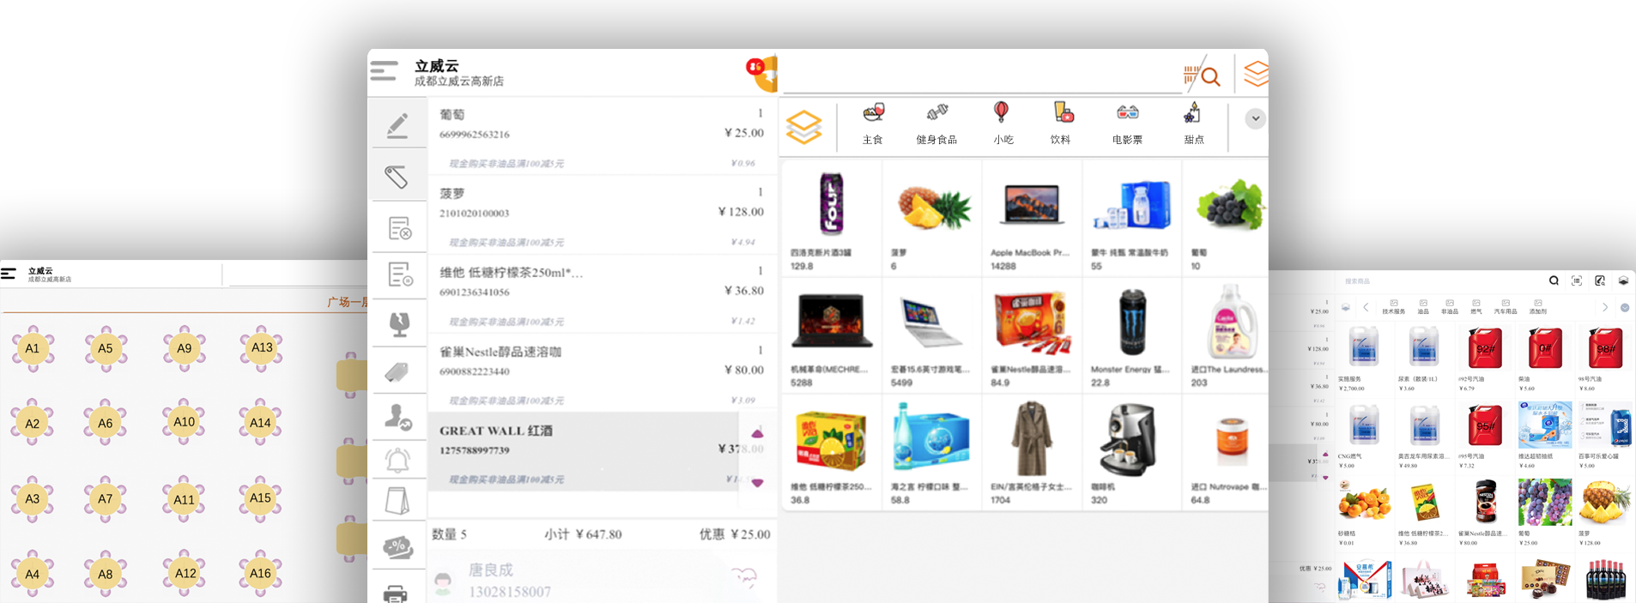
Task: Add the 海之言 柠檬口味 product
Action: pyautogui.click(x=931, y=452)
